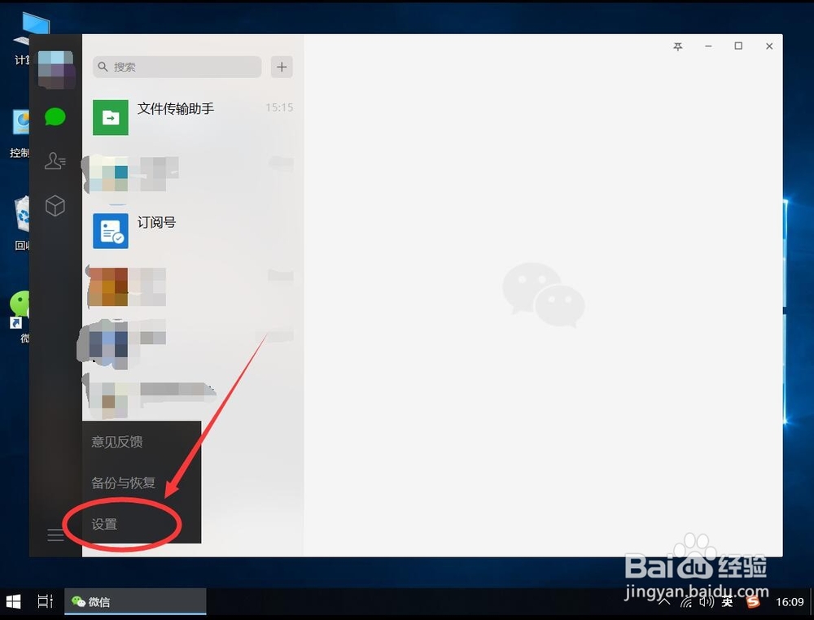The height and width of the screenshot is (620, 814).
Task: Open the user profile avatar in the WeChat sidebar
Action: [56, 69]
